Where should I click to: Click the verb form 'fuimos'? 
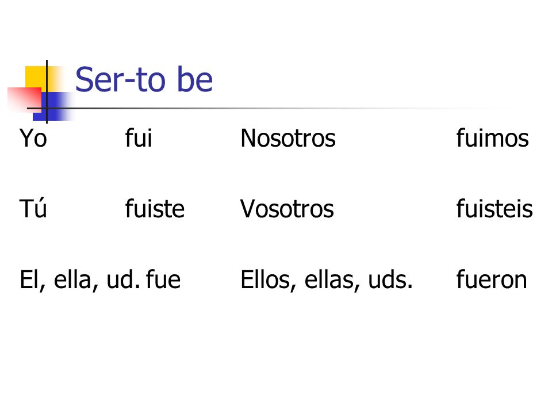tap(493, 137)
